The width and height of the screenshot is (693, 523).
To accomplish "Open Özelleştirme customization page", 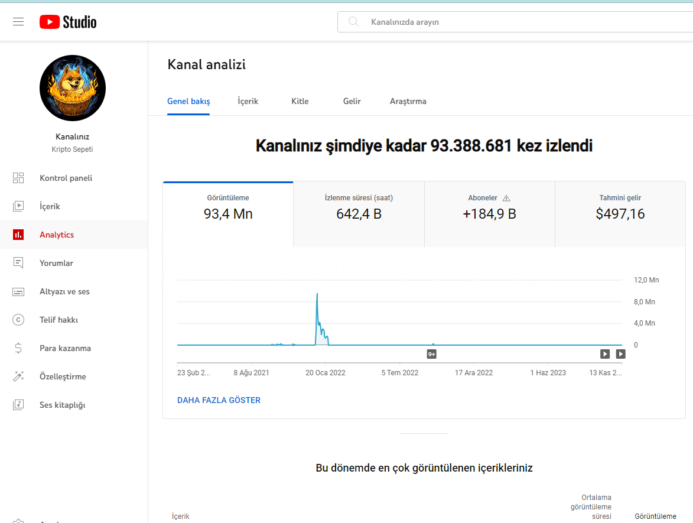I will coord(63,376).
